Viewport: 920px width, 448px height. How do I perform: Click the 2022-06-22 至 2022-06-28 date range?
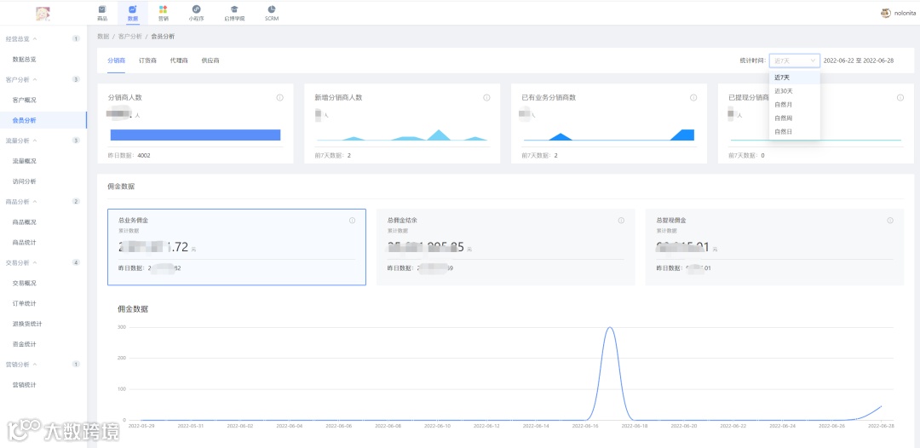(x=859, y=60)
